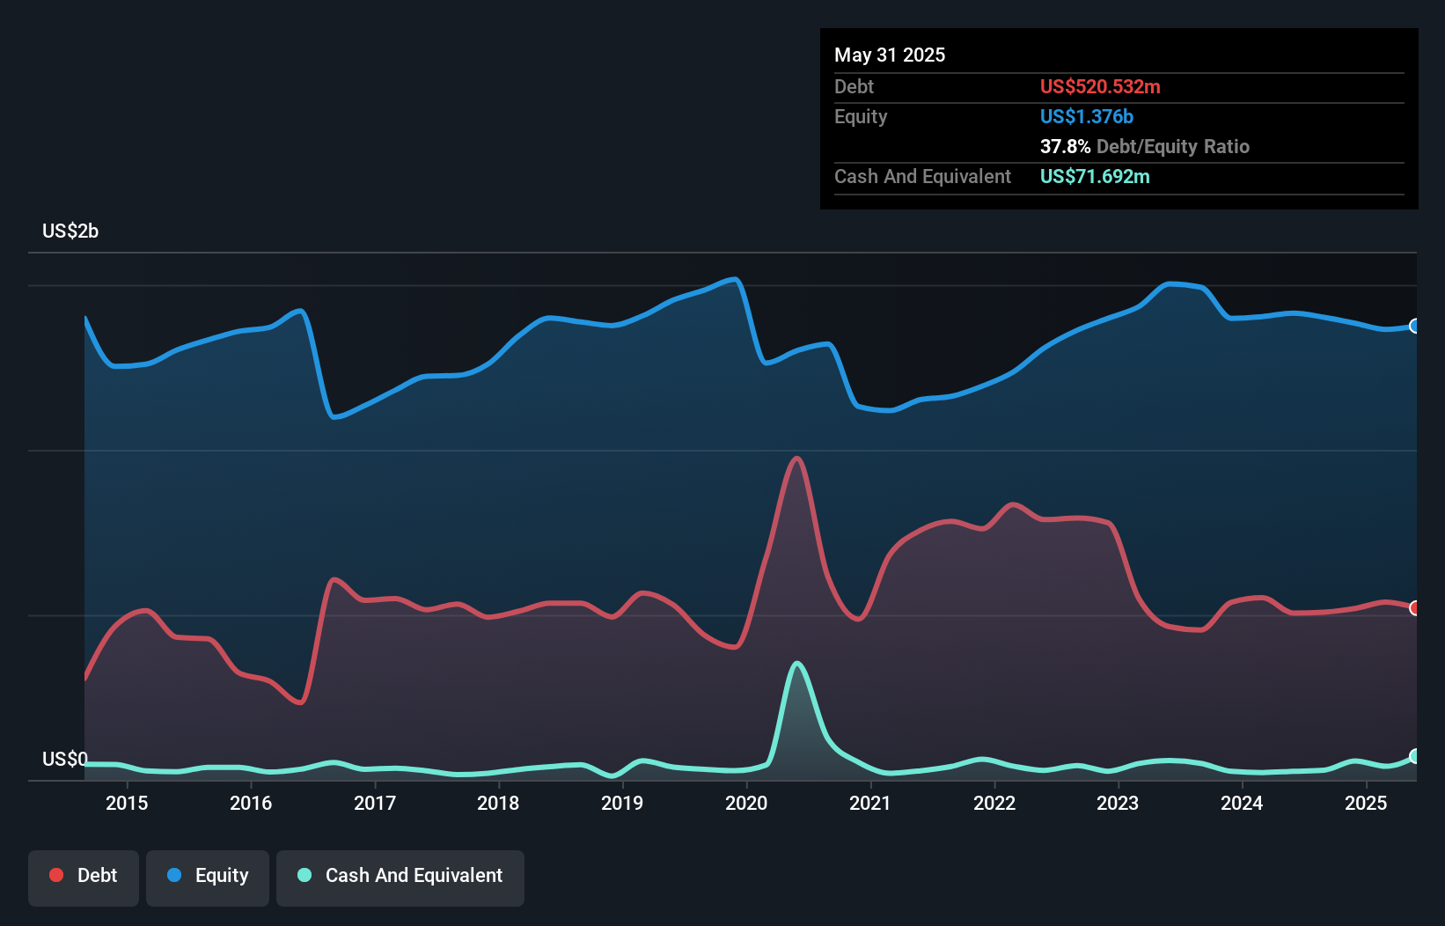Click the Debt row label in tooltip
Image resolution: width=1445 pixels, height=926 pixels.
point(854,86)
